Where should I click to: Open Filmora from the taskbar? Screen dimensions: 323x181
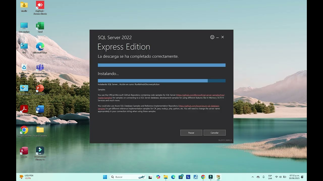click(211, 177)
